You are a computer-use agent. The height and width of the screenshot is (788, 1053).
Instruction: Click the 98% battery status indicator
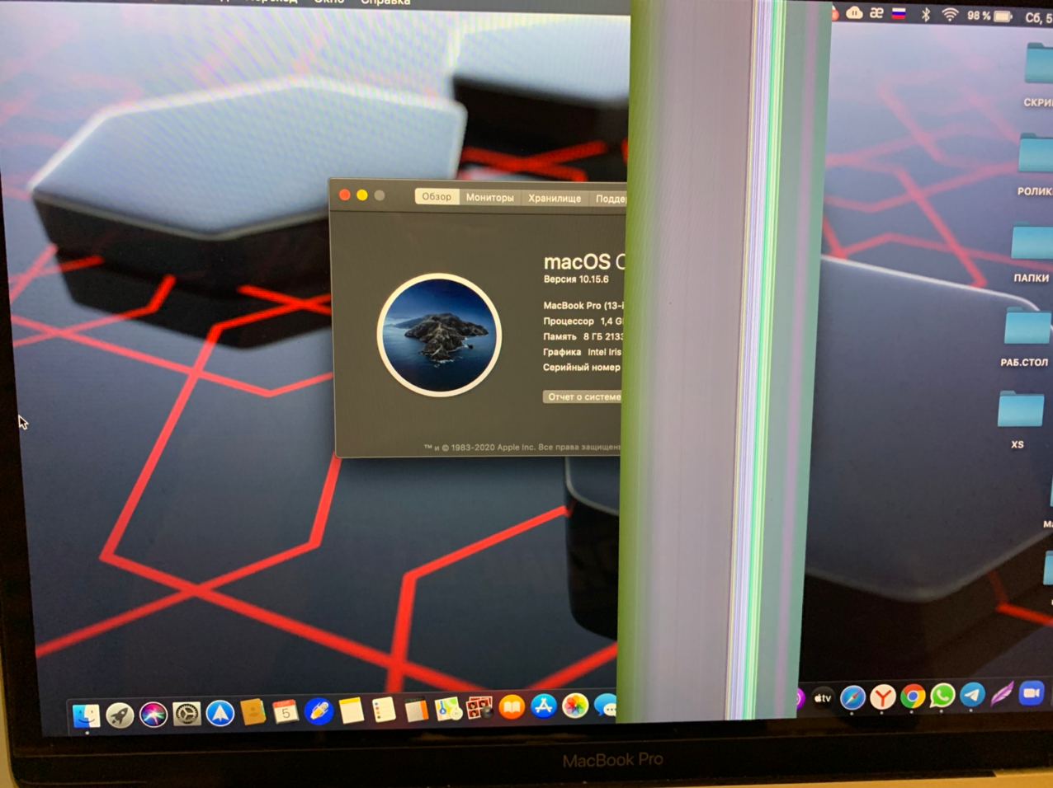pyautogui.click(x=989, y=16)
